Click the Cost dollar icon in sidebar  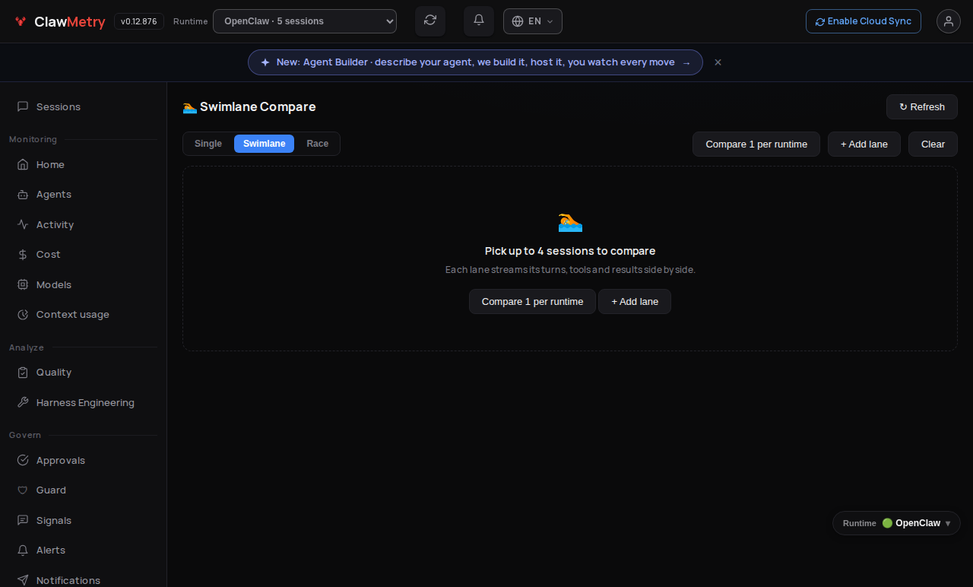(x=23, y=255)
